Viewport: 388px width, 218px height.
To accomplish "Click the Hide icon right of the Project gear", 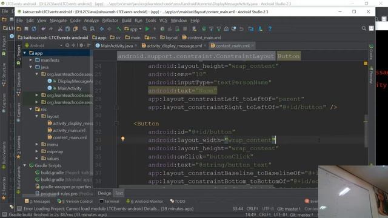I will 89,45.
